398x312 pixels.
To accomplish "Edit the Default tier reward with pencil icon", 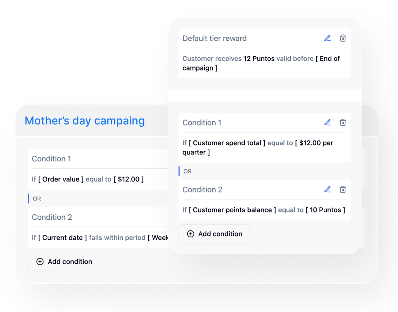I will [x=328, y=38].
